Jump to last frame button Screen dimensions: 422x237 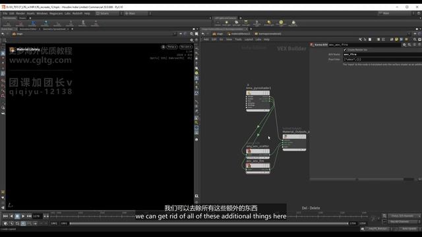click(x=29, y=216)
